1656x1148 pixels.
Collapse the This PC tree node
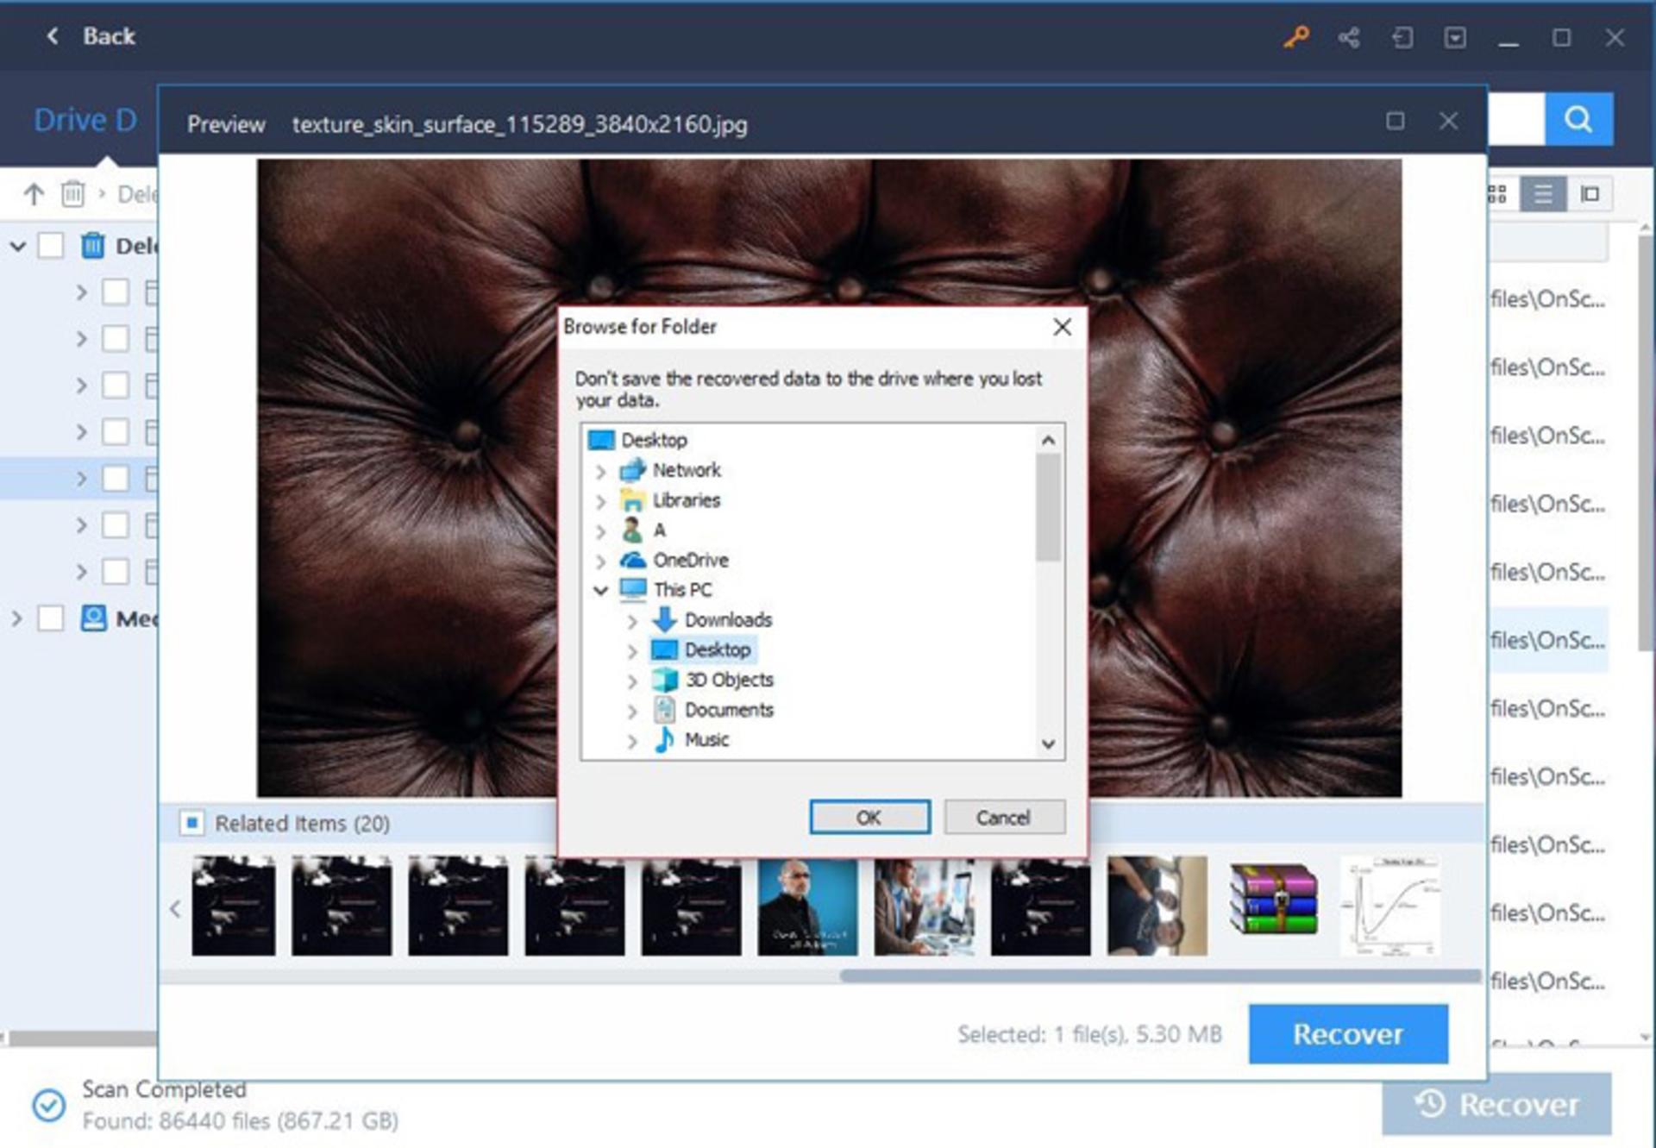[601, 590]
